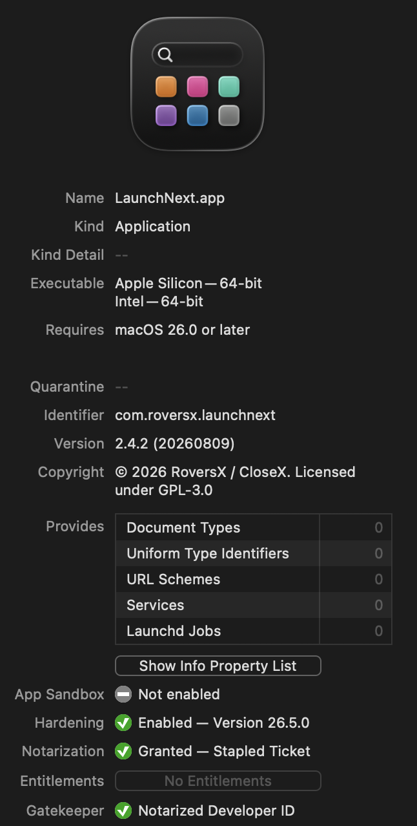
Task: Click Granted — Stapled Ticket text
Action: (224, 751)
